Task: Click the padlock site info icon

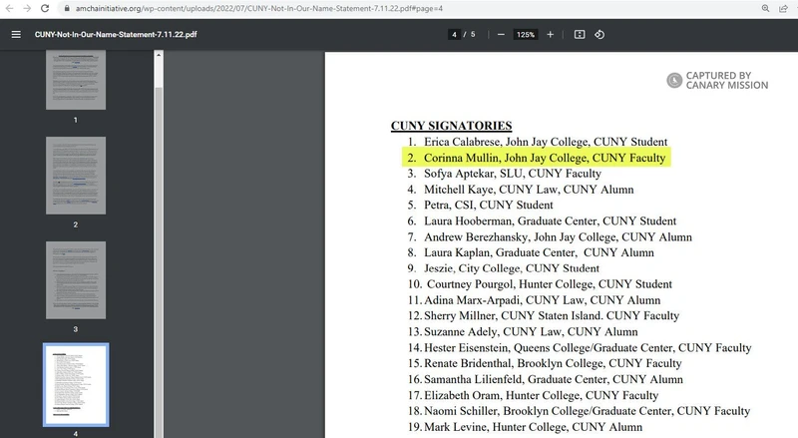Action: coord(67,9)
